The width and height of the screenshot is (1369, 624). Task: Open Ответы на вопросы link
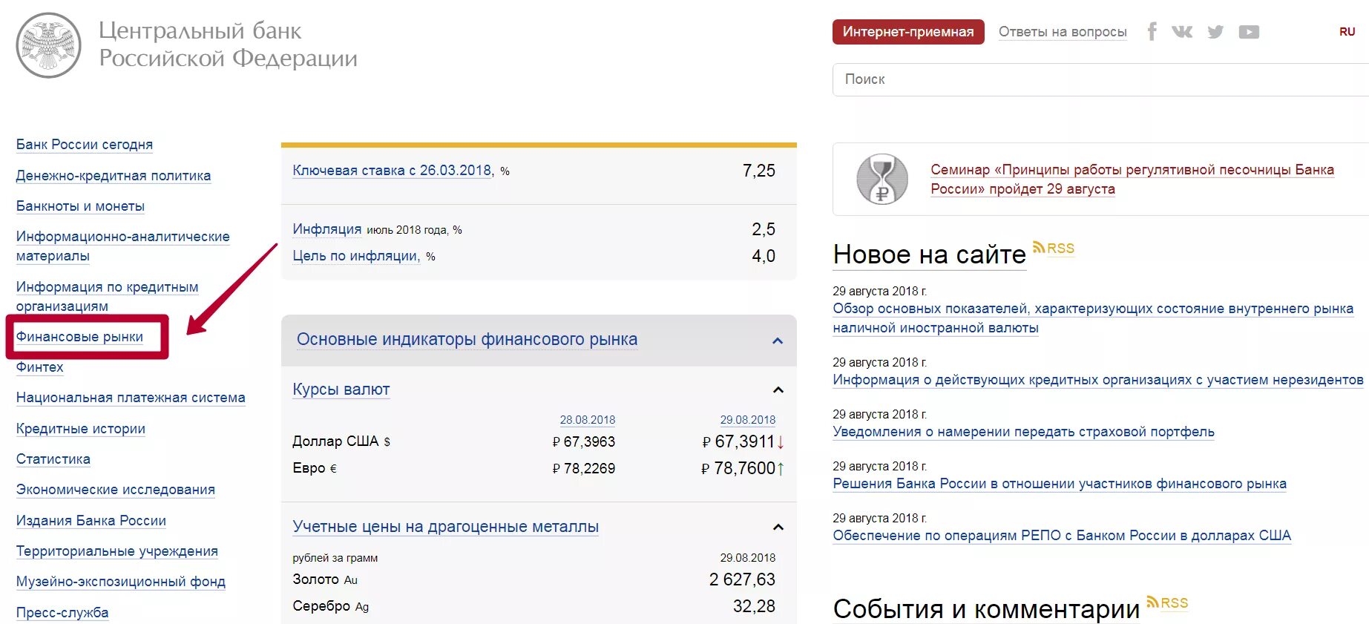tap(1063, 32)
